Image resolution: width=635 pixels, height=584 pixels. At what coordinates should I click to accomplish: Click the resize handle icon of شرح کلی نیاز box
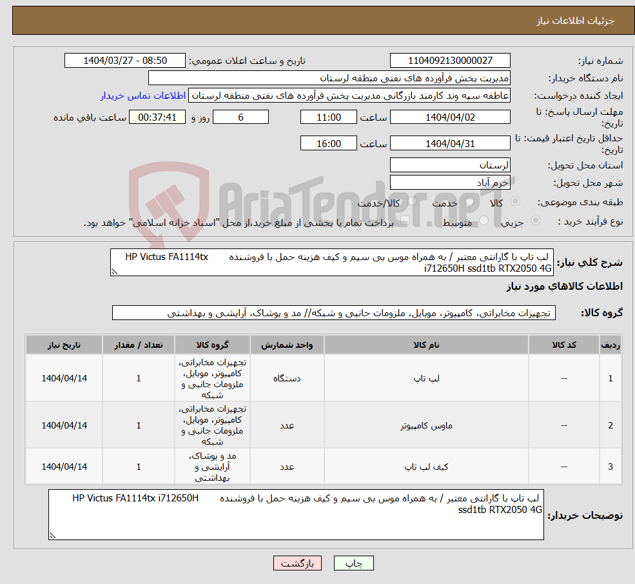[x=115, y=272]
